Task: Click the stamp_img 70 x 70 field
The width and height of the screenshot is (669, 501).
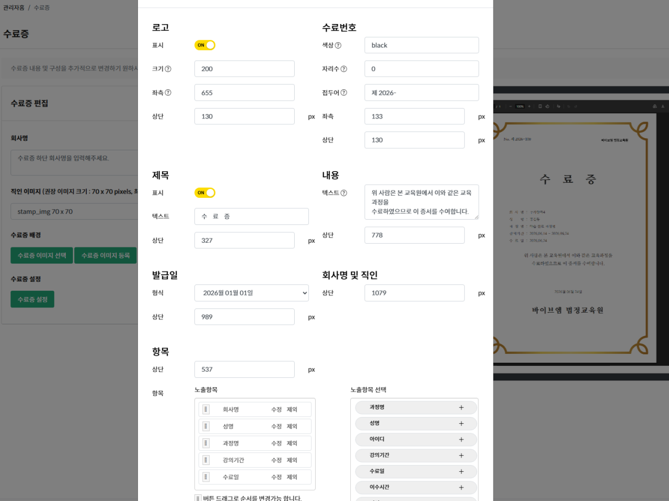Action: (74, 211)
